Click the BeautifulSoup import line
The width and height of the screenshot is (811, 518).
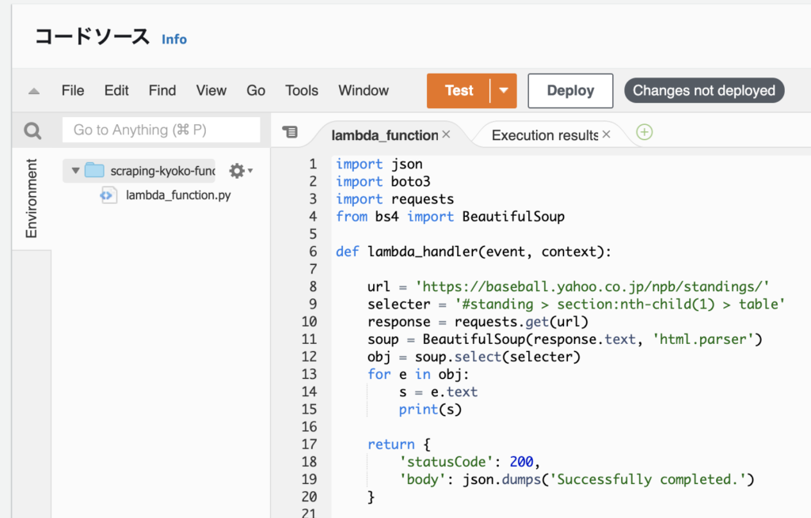coord(450,217)
